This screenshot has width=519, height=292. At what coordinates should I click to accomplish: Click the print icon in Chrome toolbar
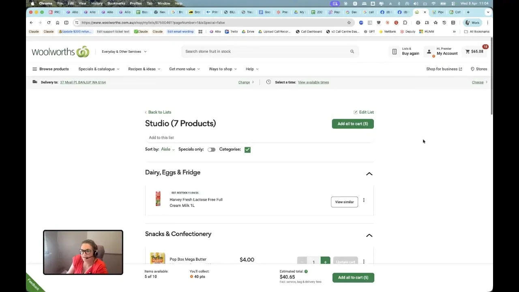tap(418, 23)
